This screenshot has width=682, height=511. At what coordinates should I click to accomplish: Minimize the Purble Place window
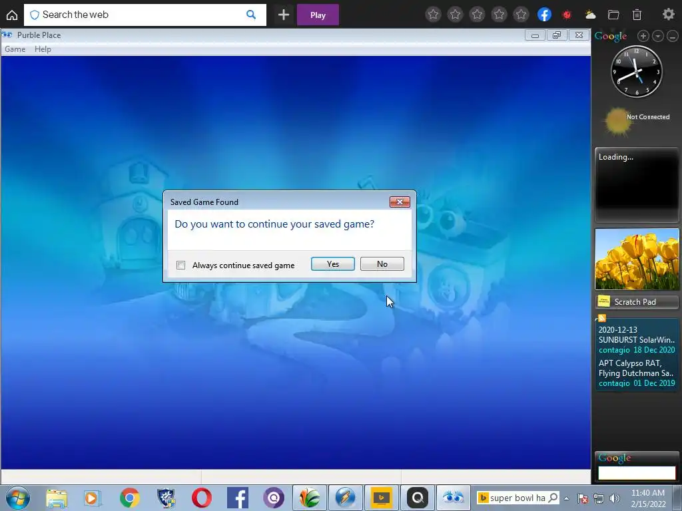(535, 35)
